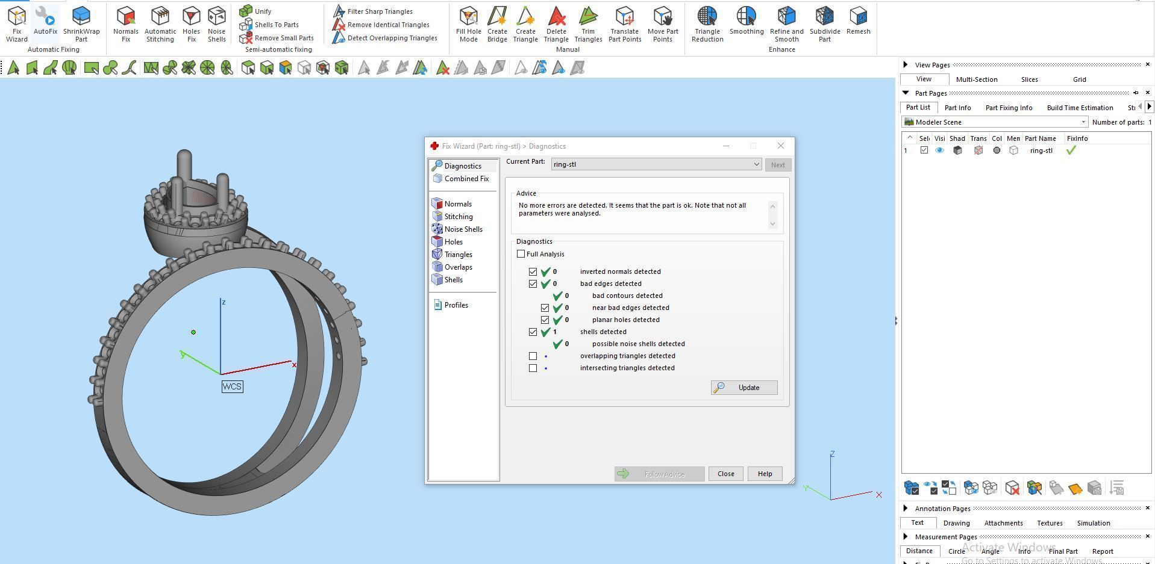This screenshot has width=1155, height=564.
Task: Open the Fix Wizard tool
Action: click(17, 25)
